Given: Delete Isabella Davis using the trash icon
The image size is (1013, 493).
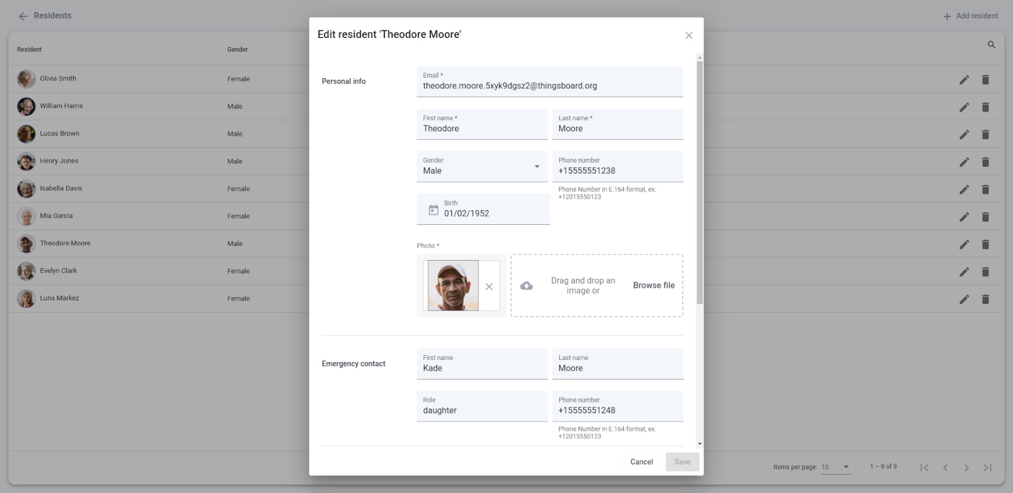Looking at the screenshot, I should (985, 189).
